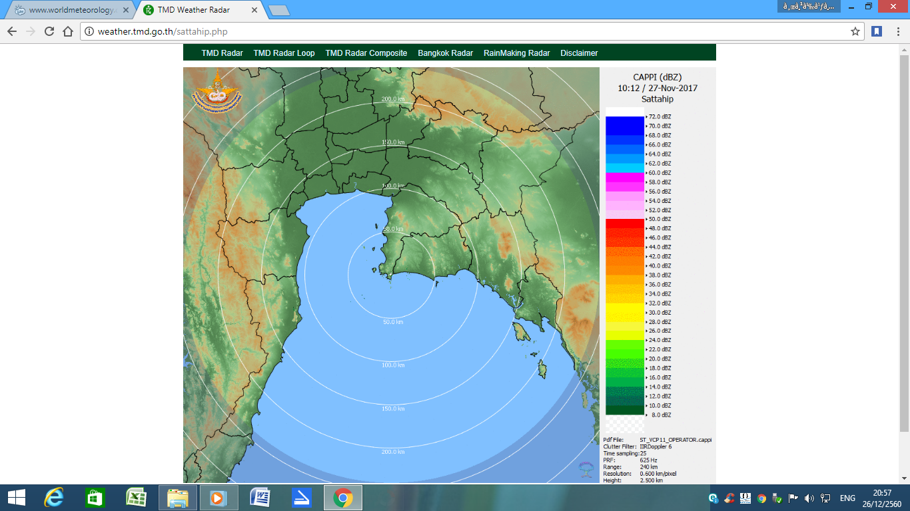
Task: Click the volume speaker icon in tray
Action: click(809, 498)
